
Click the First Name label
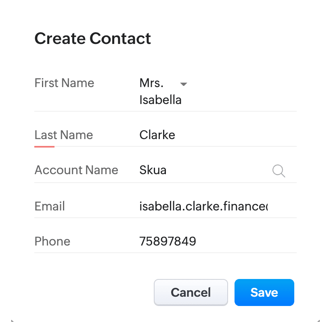(64, 83)
